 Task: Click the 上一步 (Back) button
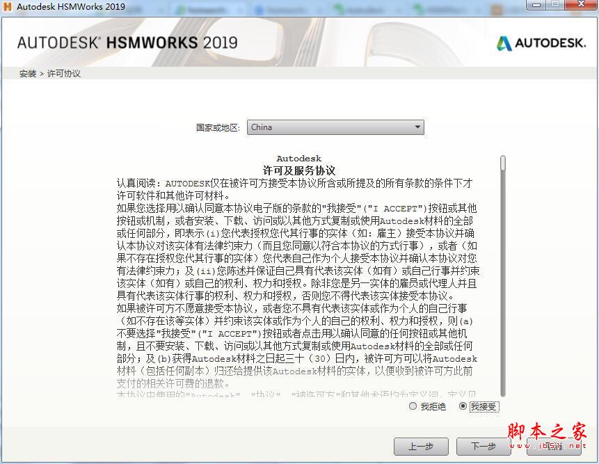tap(420, 446)
